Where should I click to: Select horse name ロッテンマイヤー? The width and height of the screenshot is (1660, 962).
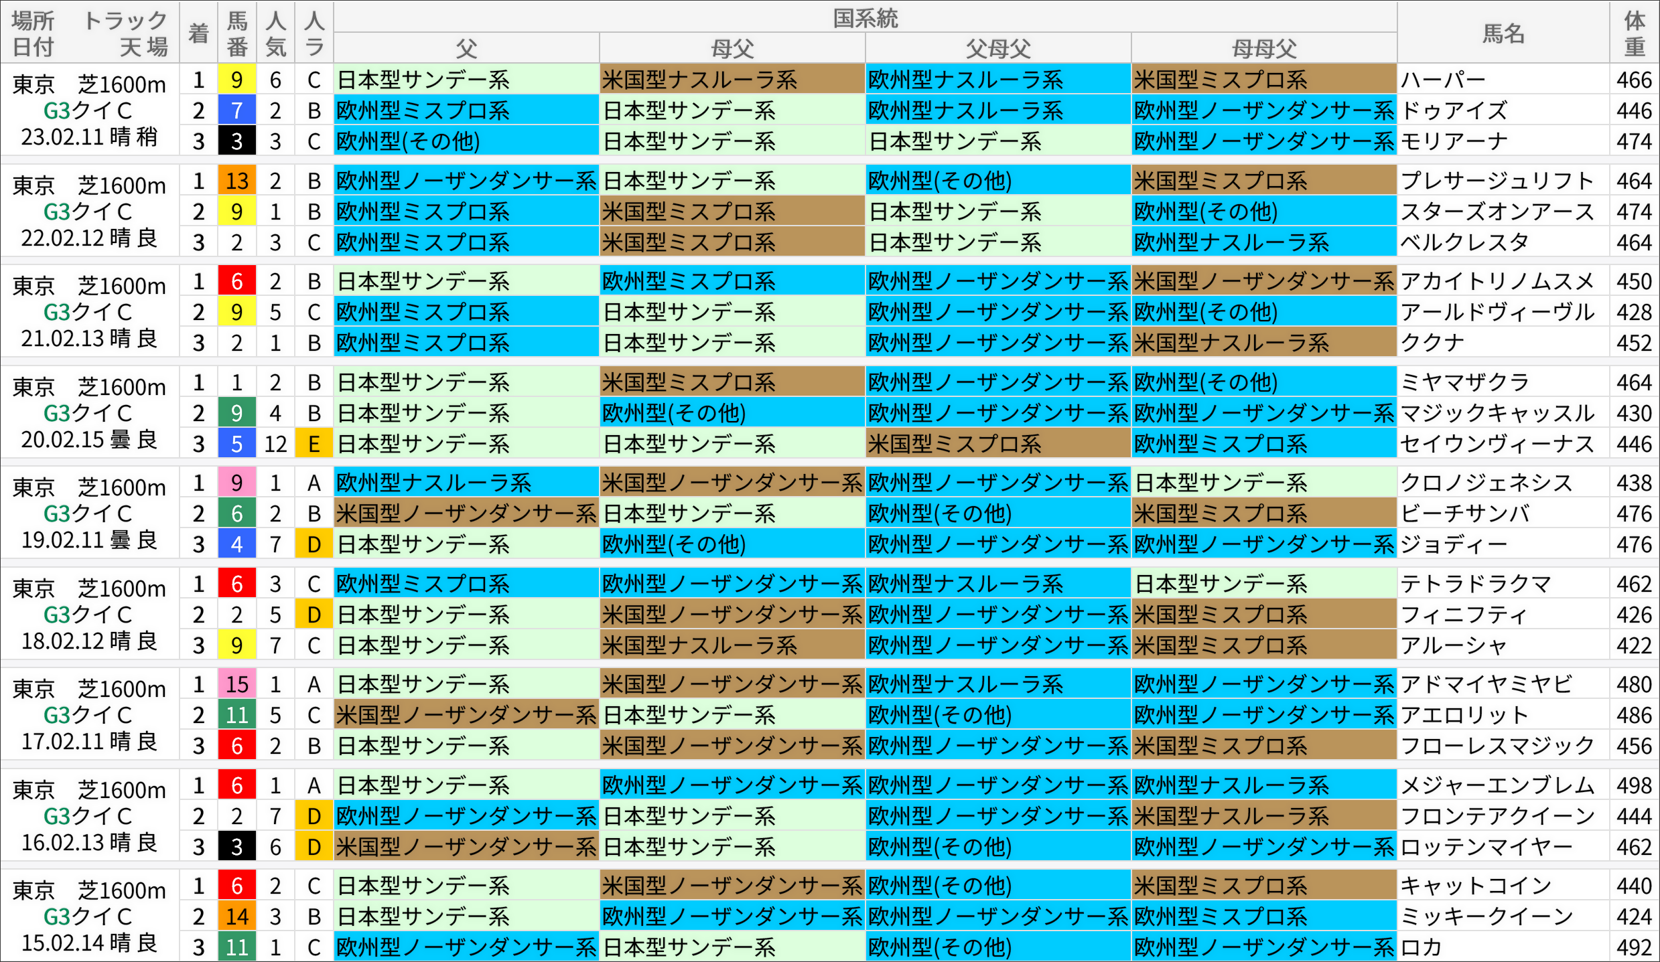pyautogui.click(x=1486, y=847)
